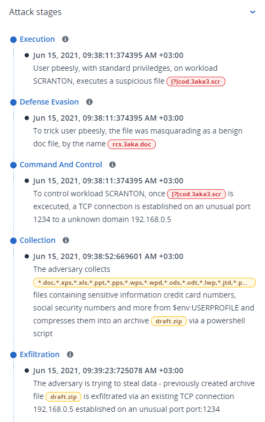The width and height of the screenshot is (265, 422).
Task: Collapse the Attack stages section chevron
Action: 252,12
